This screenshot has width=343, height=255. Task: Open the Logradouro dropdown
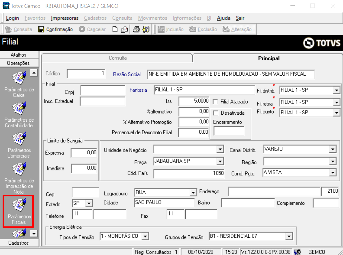(193, 192)
